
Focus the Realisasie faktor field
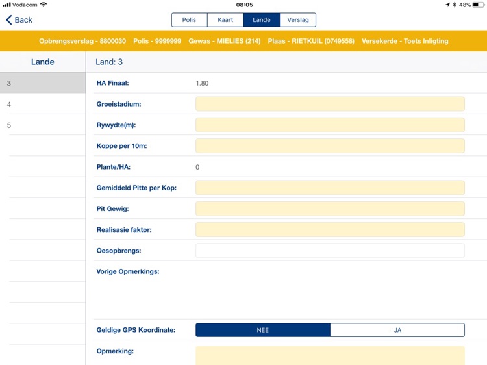pyautogui.click(x=330, y=229)
